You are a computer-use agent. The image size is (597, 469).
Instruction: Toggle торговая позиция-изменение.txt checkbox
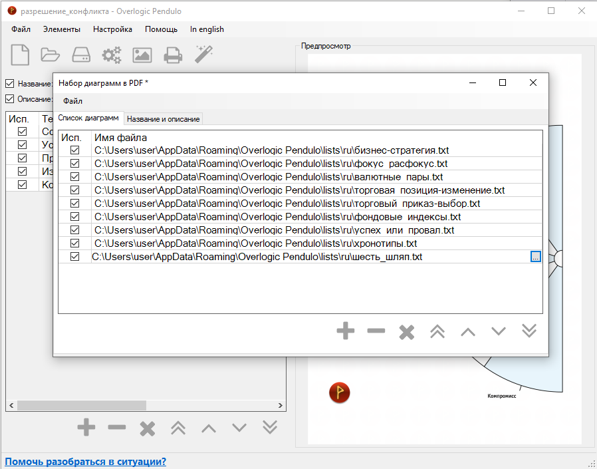pos(74,190)
